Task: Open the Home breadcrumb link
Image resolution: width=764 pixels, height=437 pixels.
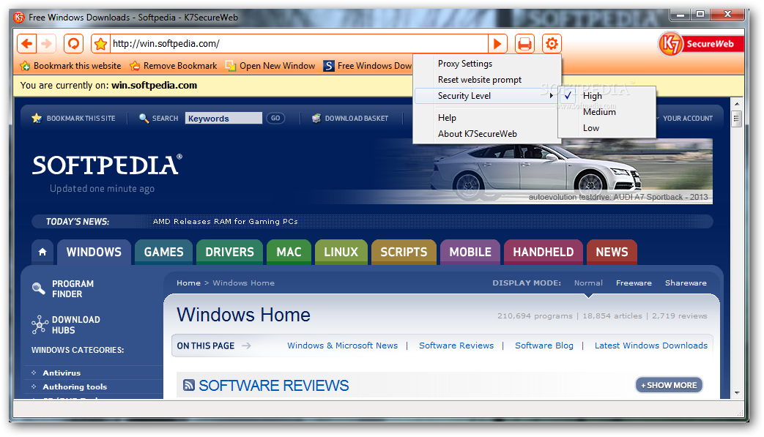Action: [188, 283]
